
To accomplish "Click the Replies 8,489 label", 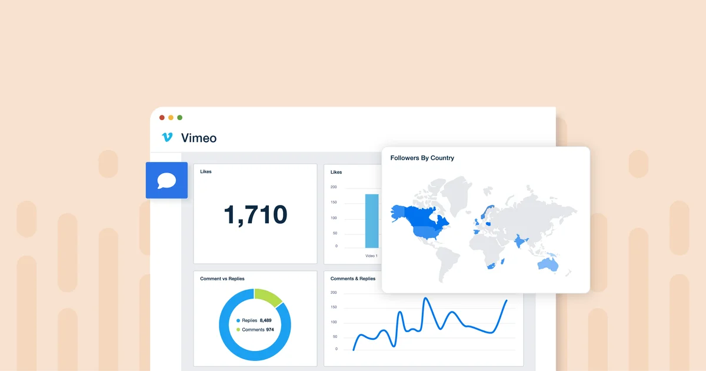I will point(256,320).
